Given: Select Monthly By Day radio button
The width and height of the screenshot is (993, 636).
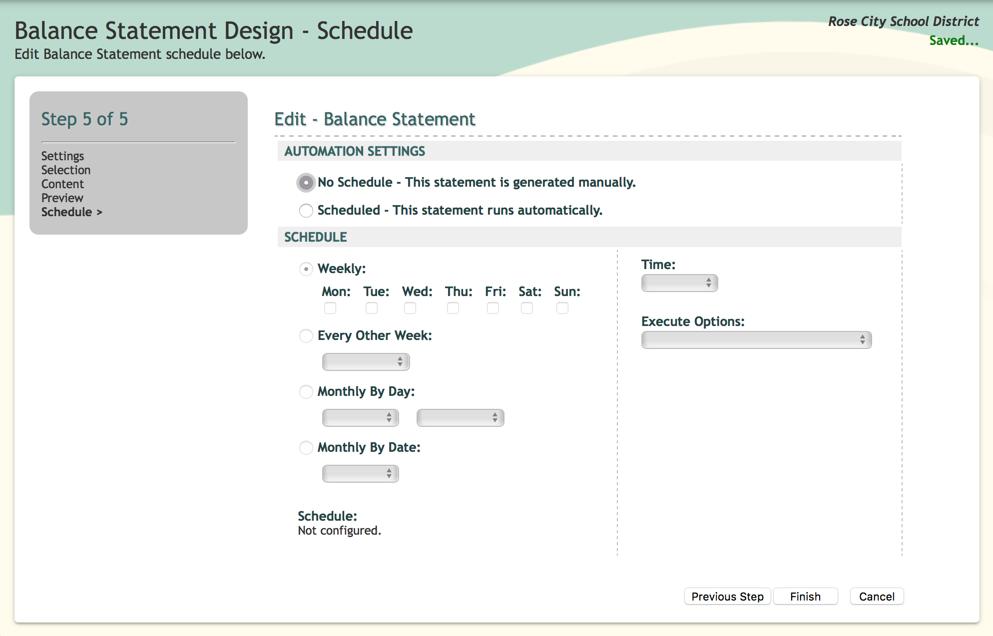Looking at the screenshot, I should [306, 392].
